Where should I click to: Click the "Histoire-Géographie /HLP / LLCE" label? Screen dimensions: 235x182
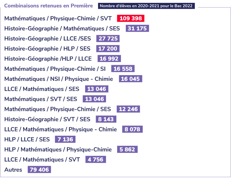[x=48, y=59]
